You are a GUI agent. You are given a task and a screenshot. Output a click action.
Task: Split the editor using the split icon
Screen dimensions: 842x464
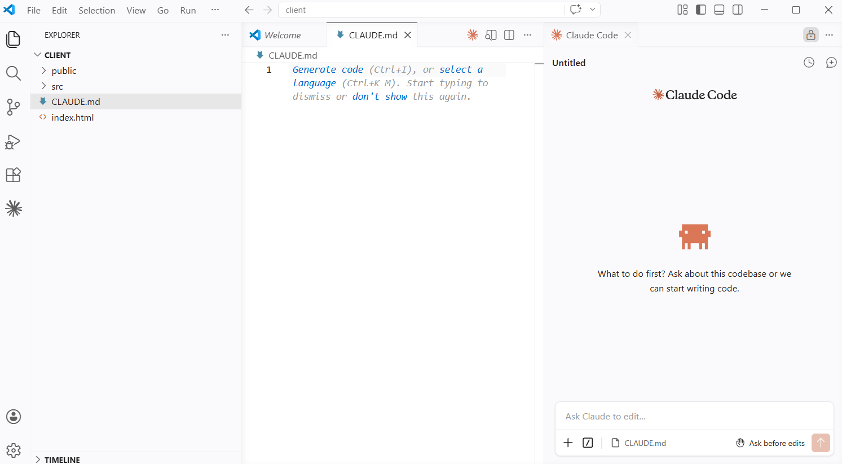(509, 34)
